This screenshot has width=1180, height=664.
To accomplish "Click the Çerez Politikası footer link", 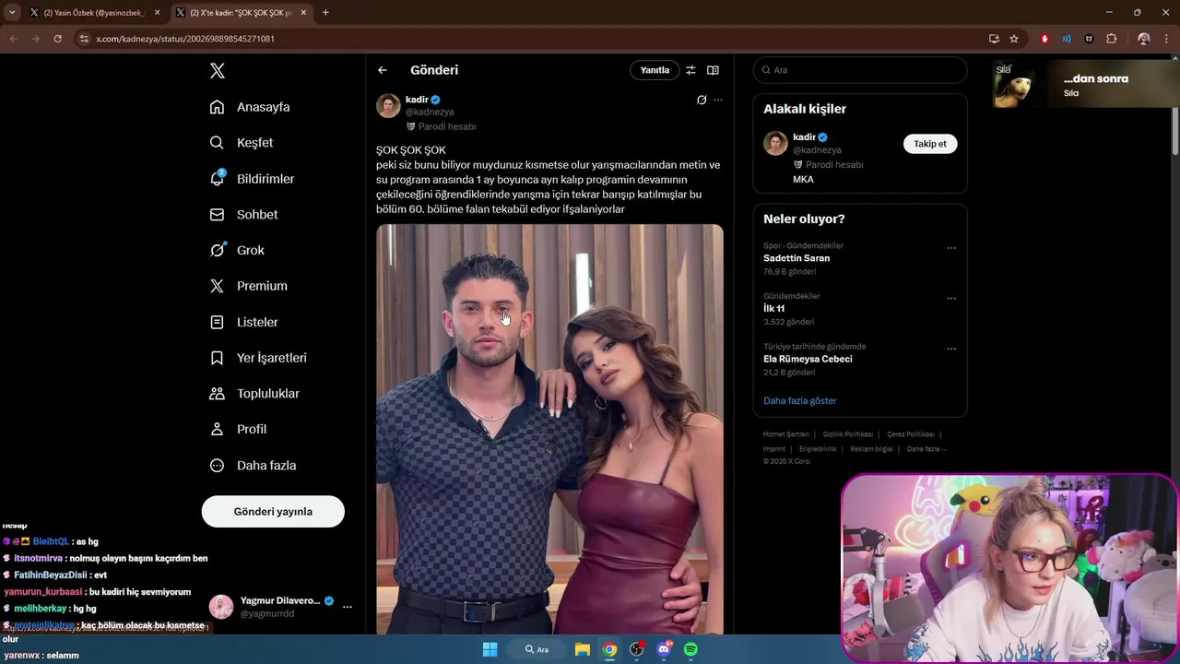I will (911, 434).
